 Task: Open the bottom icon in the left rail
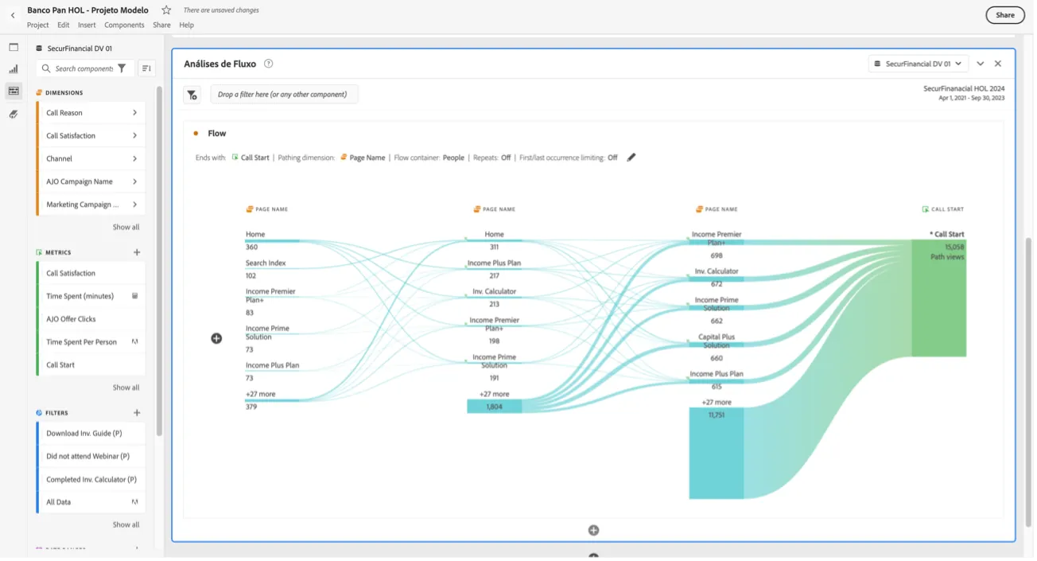[14, 115]
